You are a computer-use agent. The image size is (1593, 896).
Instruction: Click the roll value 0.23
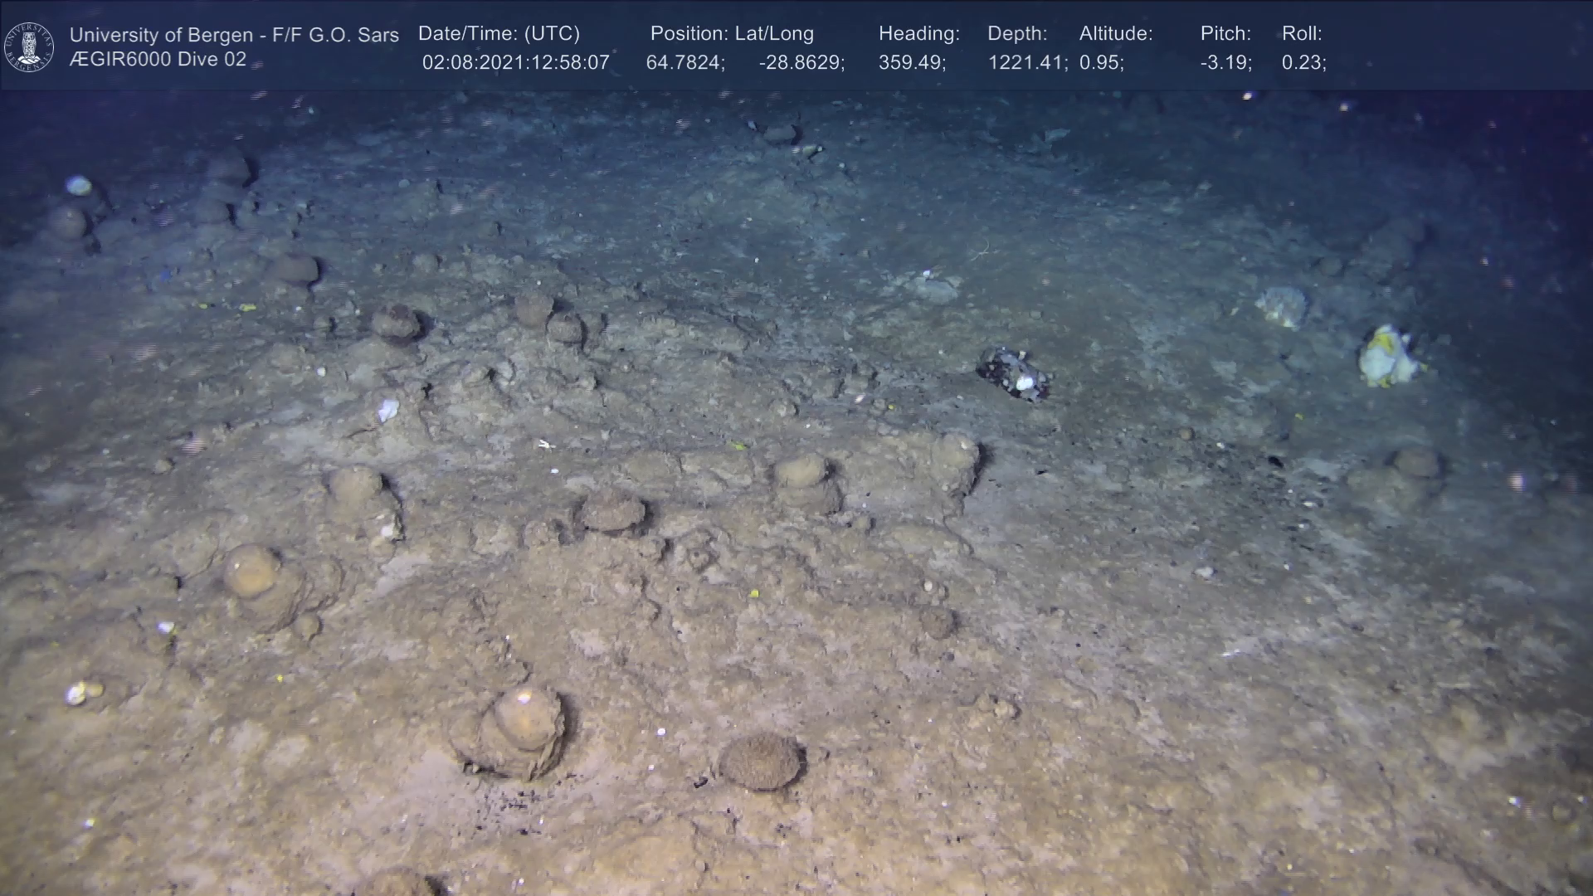[x=1303, y=63]
